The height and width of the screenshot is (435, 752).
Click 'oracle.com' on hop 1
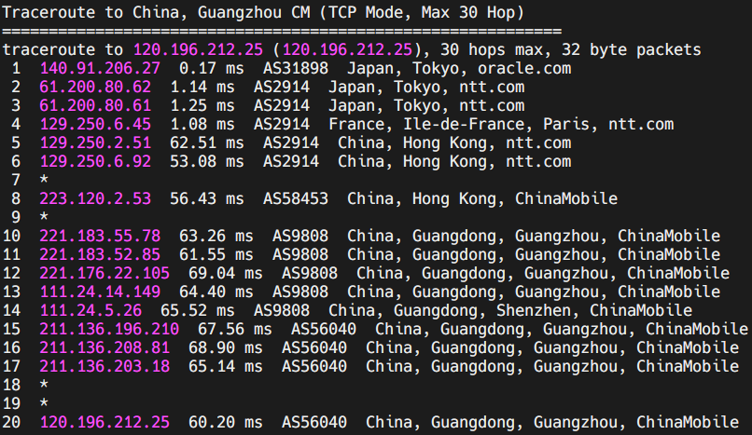[524, 68]
